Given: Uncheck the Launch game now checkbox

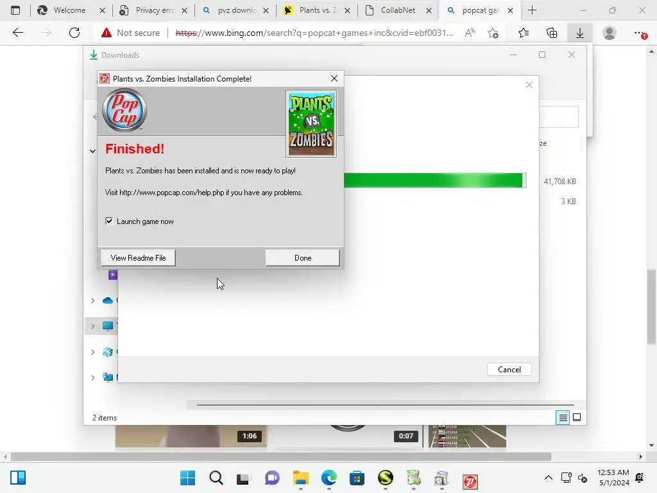Looking at the screenshot, I should (x=109, y=221).
